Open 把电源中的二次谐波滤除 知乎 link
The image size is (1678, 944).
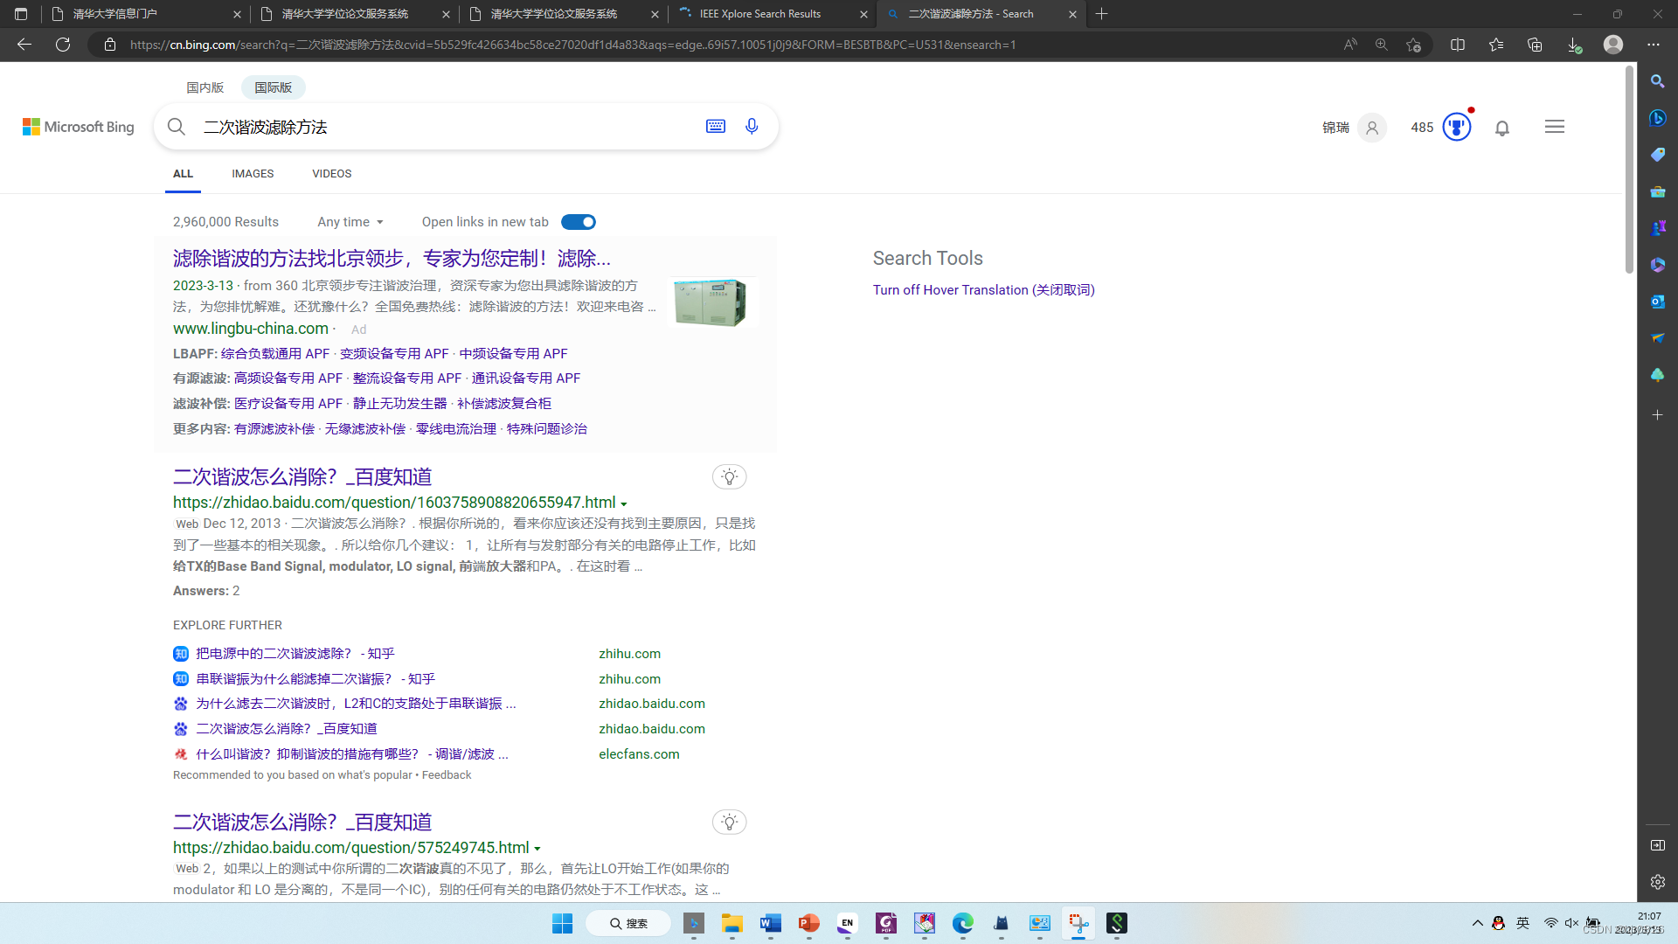pyautogui.click(x=295, y=654)
